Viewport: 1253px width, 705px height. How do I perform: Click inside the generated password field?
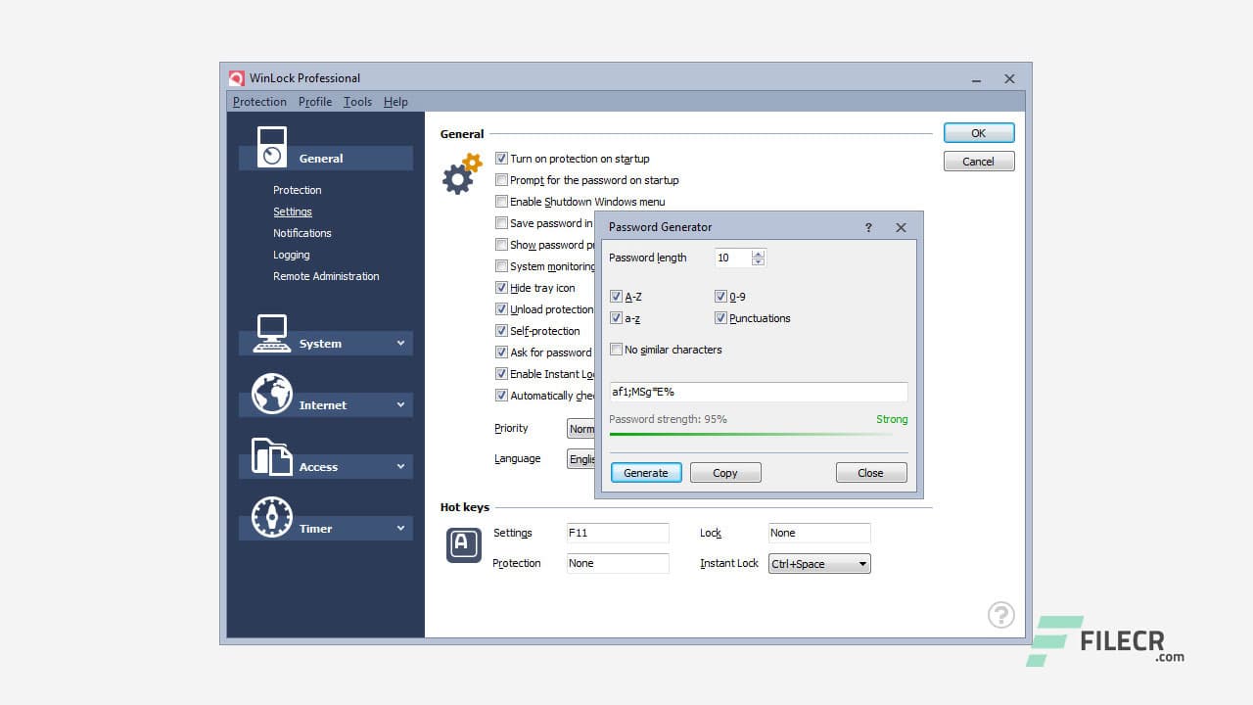point(759,391)
